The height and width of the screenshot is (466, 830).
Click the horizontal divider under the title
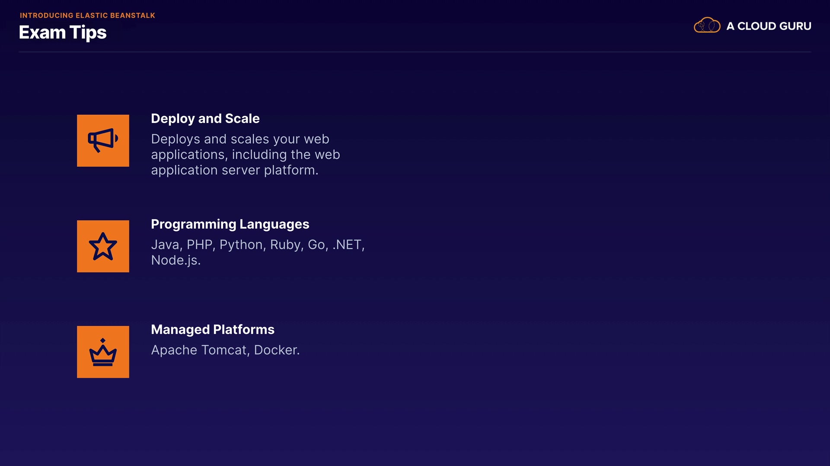tap(415, 52)
